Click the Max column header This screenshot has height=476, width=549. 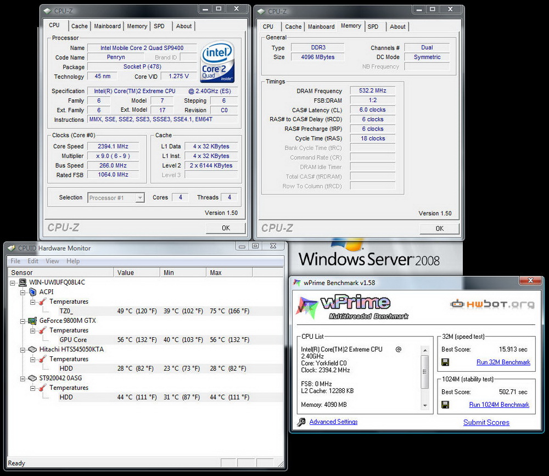(229, 272)
